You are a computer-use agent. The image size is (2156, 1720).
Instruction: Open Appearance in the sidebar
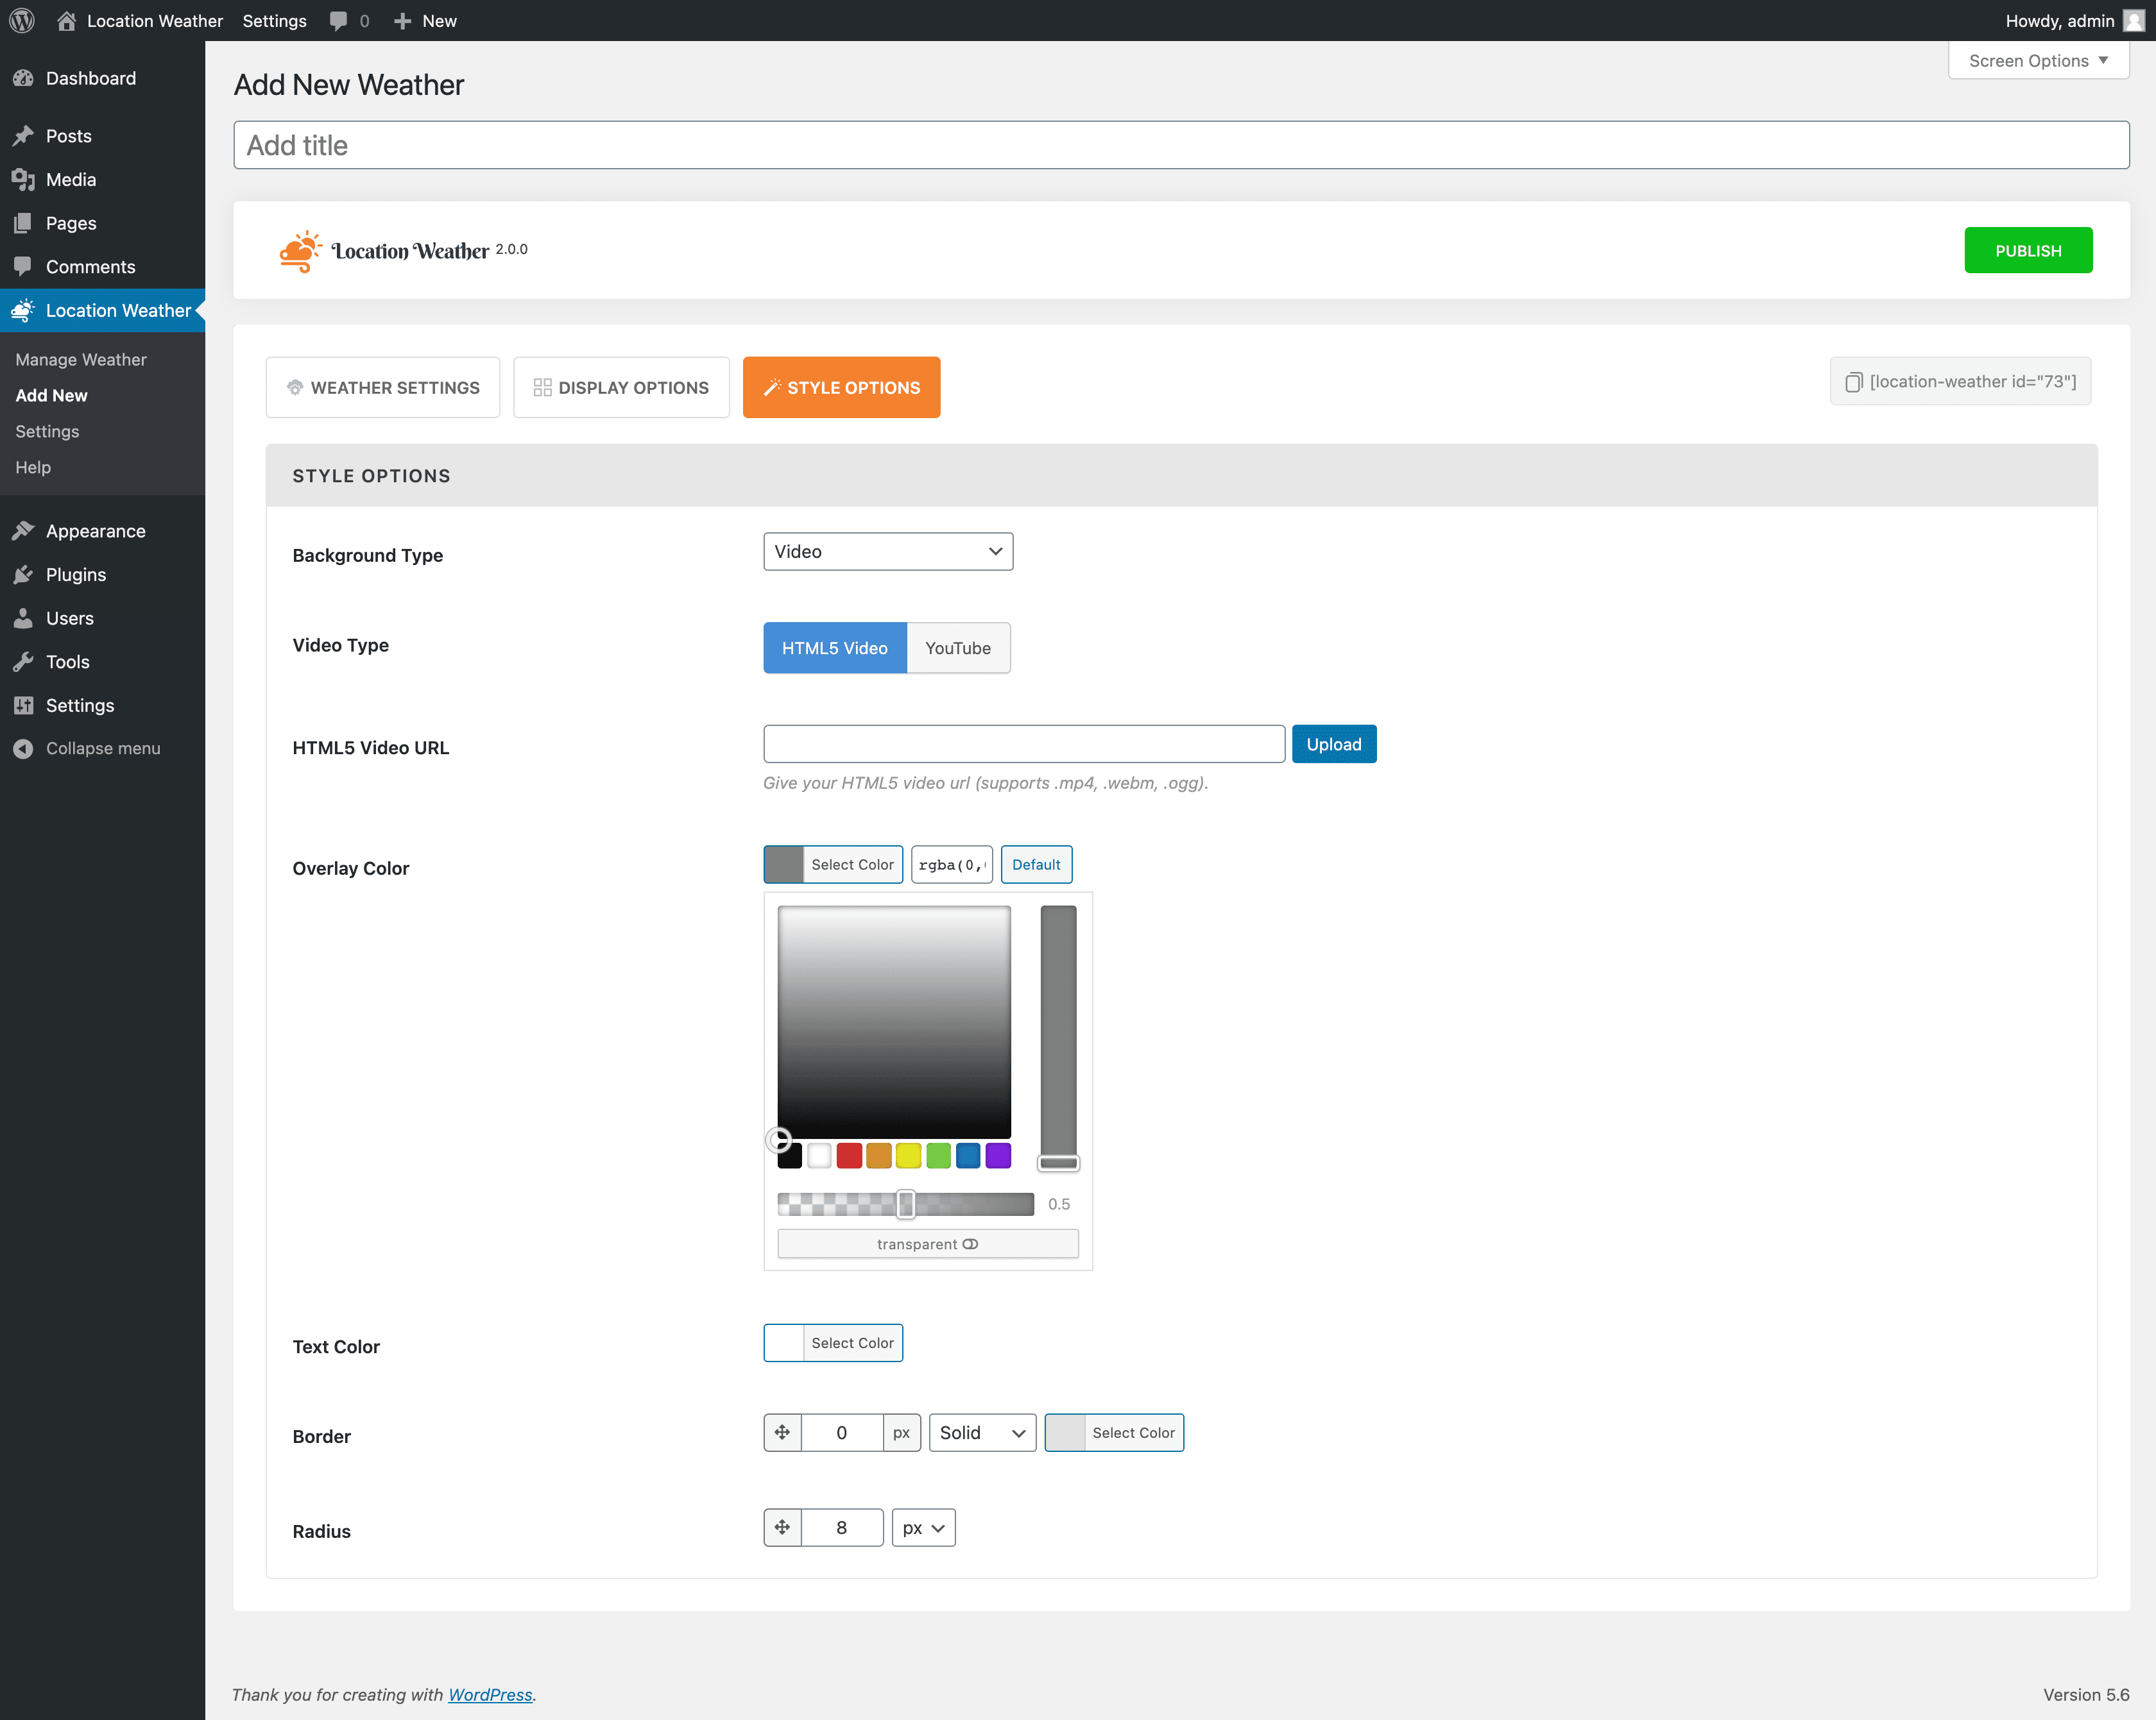102,531
